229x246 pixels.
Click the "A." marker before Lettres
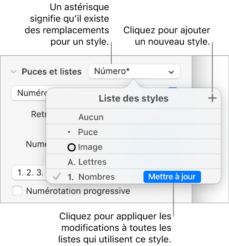coord(71,162)
